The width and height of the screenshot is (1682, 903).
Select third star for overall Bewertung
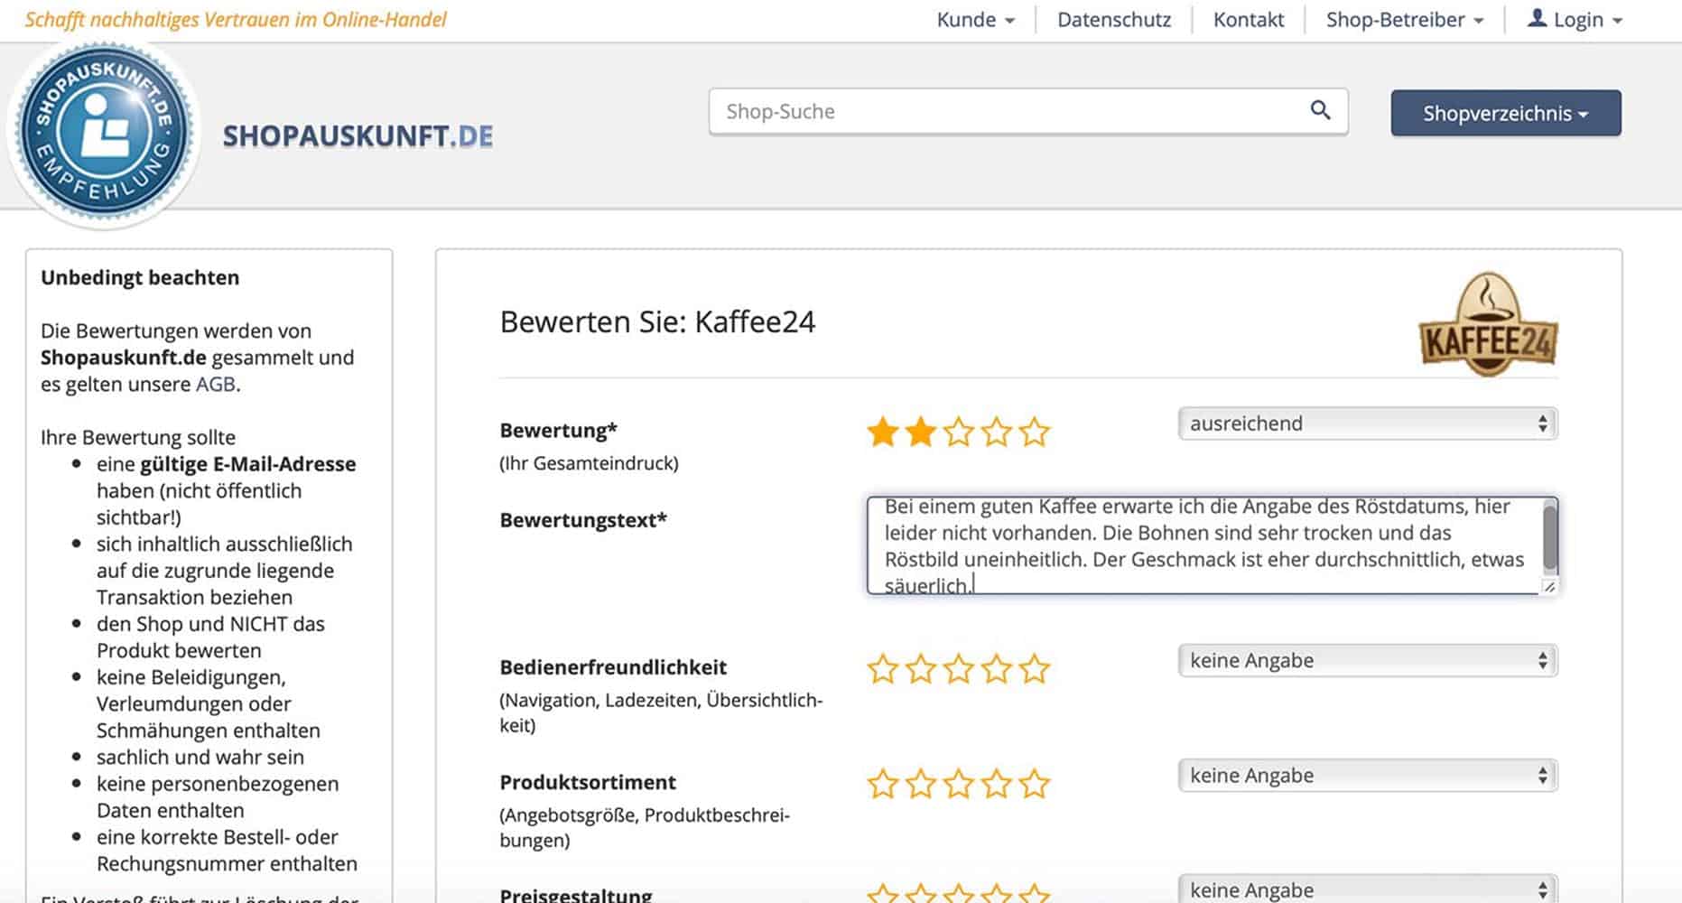pos(959,433)
